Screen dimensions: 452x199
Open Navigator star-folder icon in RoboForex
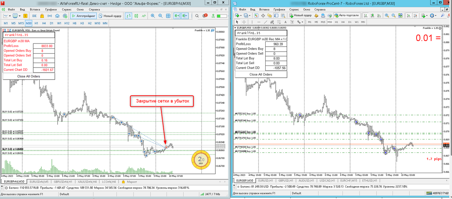(x=269, y=15)
